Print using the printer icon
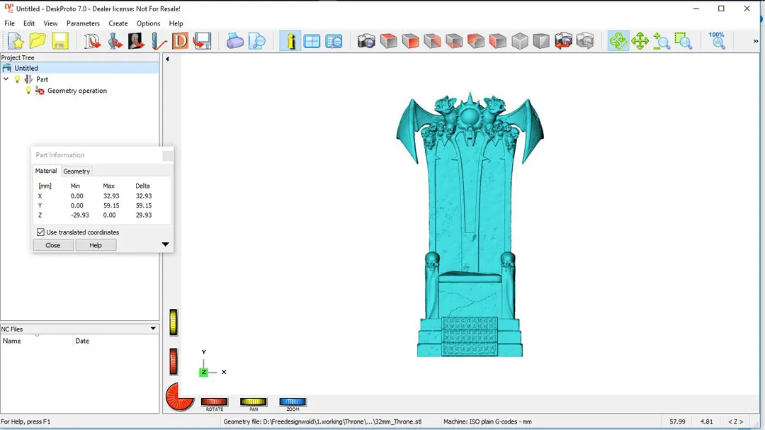 [234, 41]
